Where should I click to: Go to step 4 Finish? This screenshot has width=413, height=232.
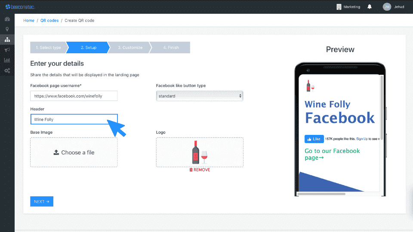171,48
